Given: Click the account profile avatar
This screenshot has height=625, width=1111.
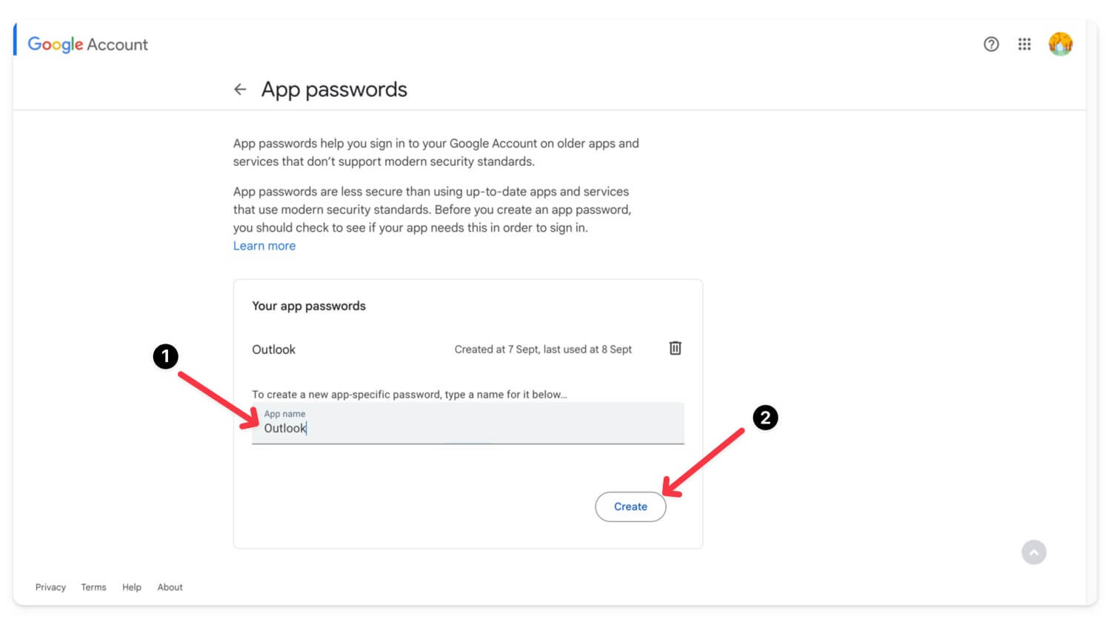Looking at the screenshot, I should [1061, 44].
